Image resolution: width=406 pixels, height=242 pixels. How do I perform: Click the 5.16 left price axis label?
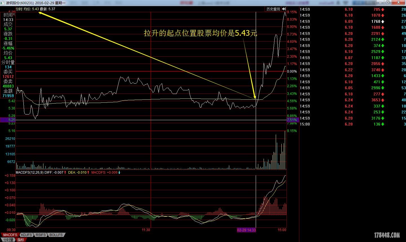click(12, 131)
